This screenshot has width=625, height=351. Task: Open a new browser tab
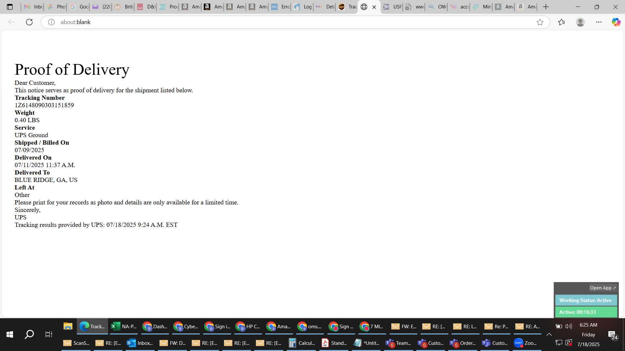point(546,7)
